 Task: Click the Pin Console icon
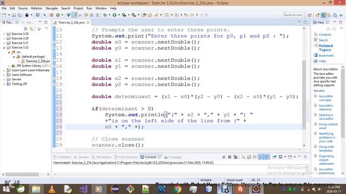pos(275,157)
